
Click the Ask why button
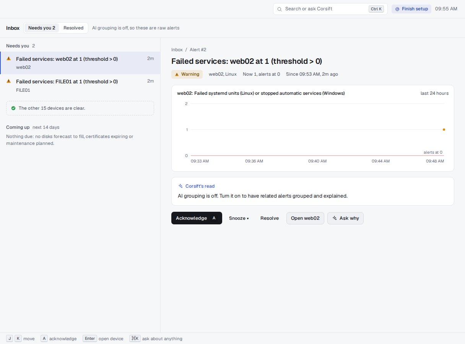coord(345,218)
